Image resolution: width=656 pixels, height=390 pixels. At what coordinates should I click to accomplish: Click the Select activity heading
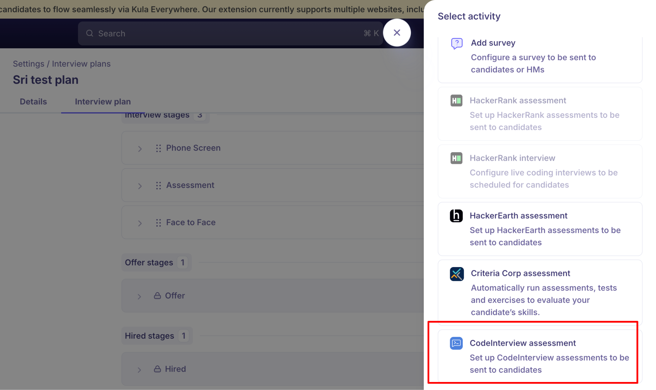coord(469,16)
